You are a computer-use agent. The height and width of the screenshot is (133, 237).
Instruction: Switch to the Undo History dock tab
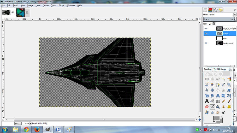pyautogui.click(x=221, y=10)
